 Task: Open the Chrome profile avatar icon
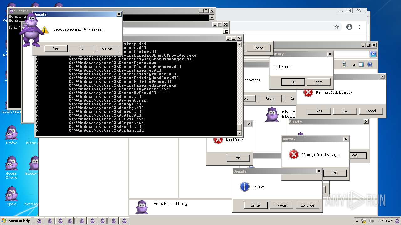pos(349,27)
